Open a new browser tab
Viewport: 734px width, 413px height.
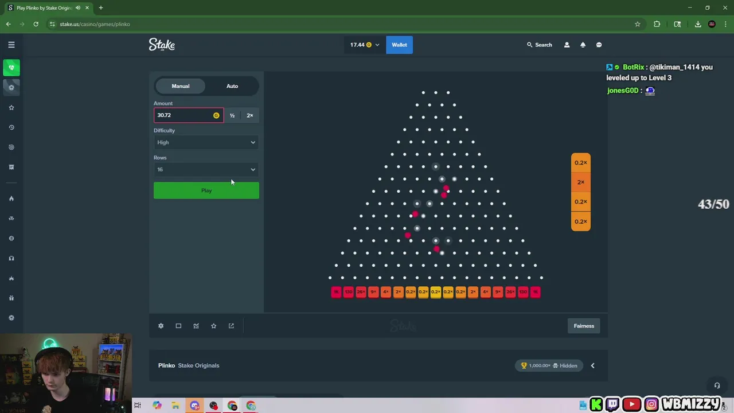101,8
